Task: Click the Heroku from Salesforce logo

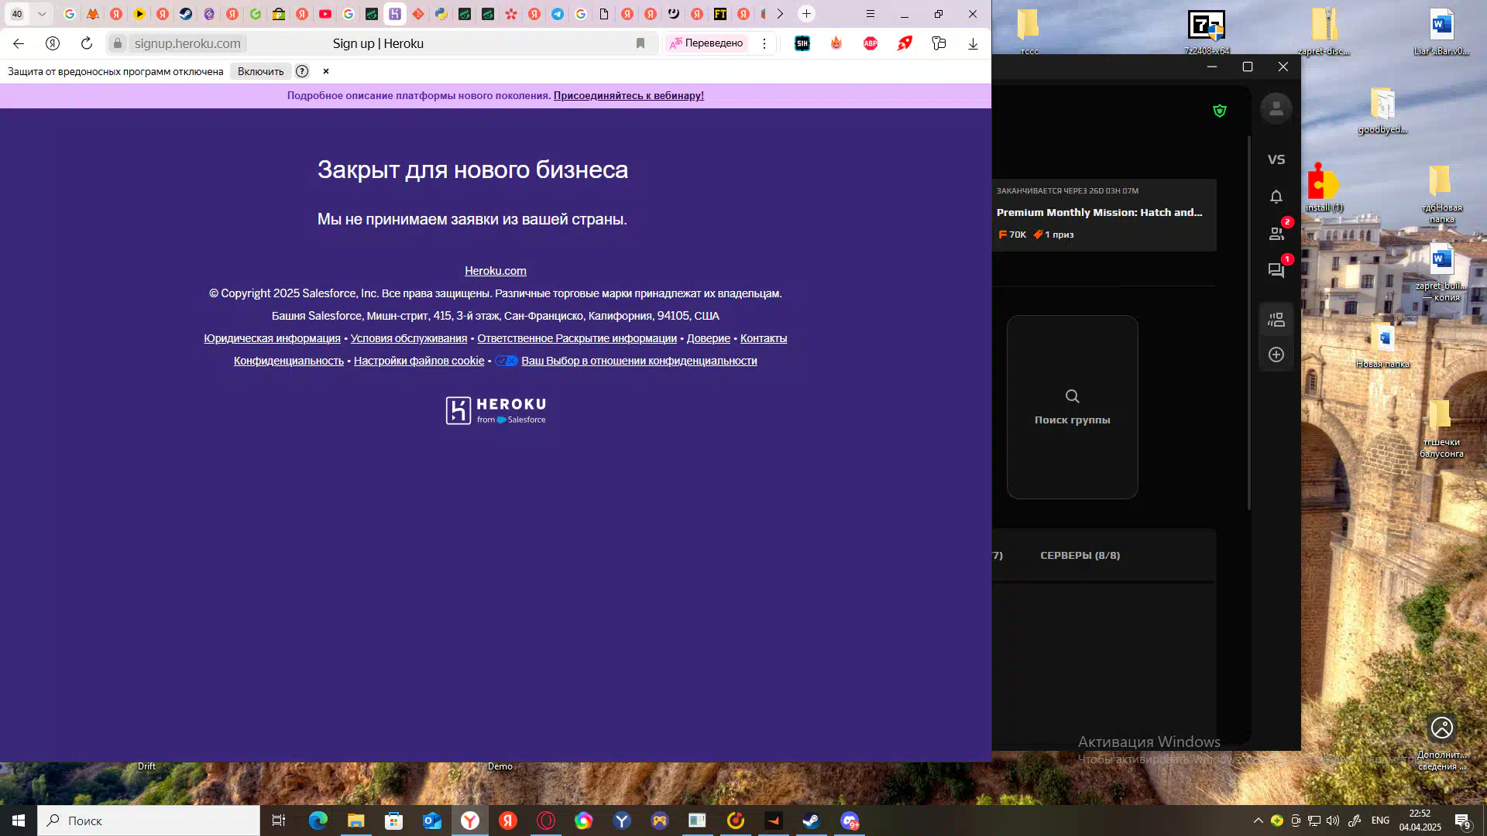Action: click(x=496, y=410)
